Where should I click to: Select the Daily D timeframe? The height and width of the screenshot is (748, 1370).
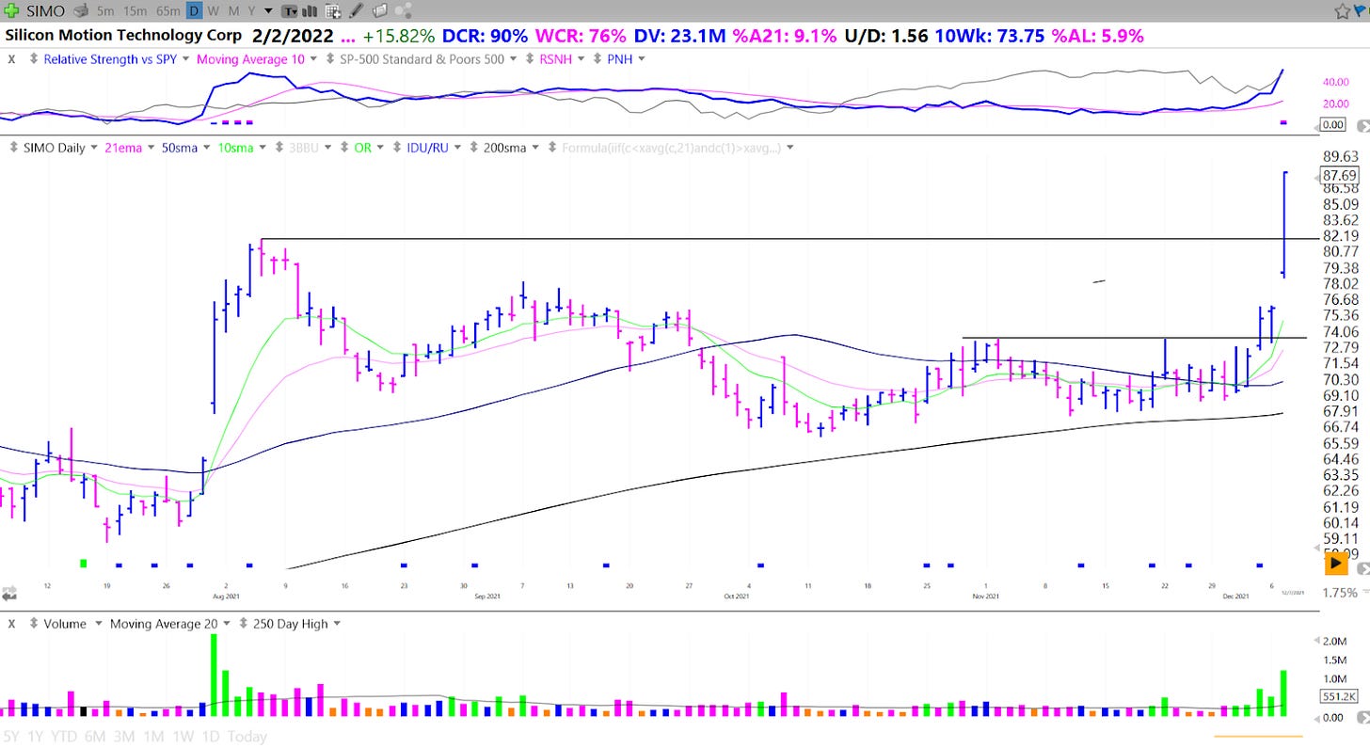click(194, 11)
